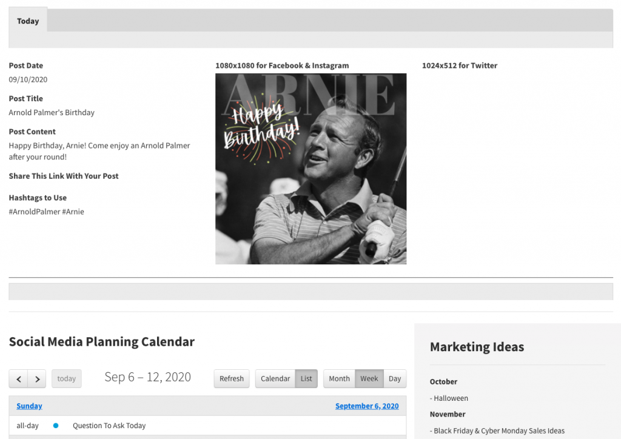
Task: Advance to next week arrow
Action: click(x=37, y=379)
